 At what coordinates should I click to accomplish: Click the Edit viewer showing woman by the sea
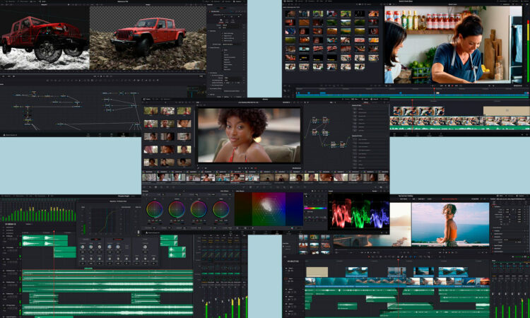pos(450,225)
